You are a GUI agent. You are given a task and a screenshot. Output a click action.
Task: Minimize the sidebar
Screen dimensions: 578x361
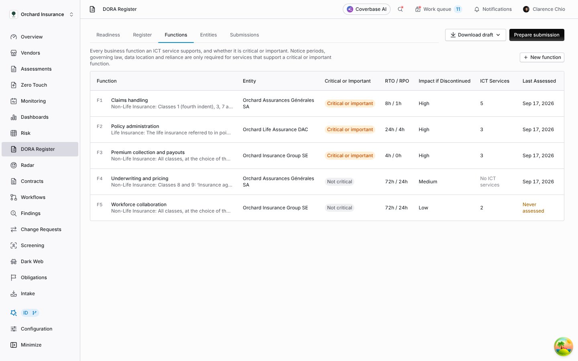(40, 345)
